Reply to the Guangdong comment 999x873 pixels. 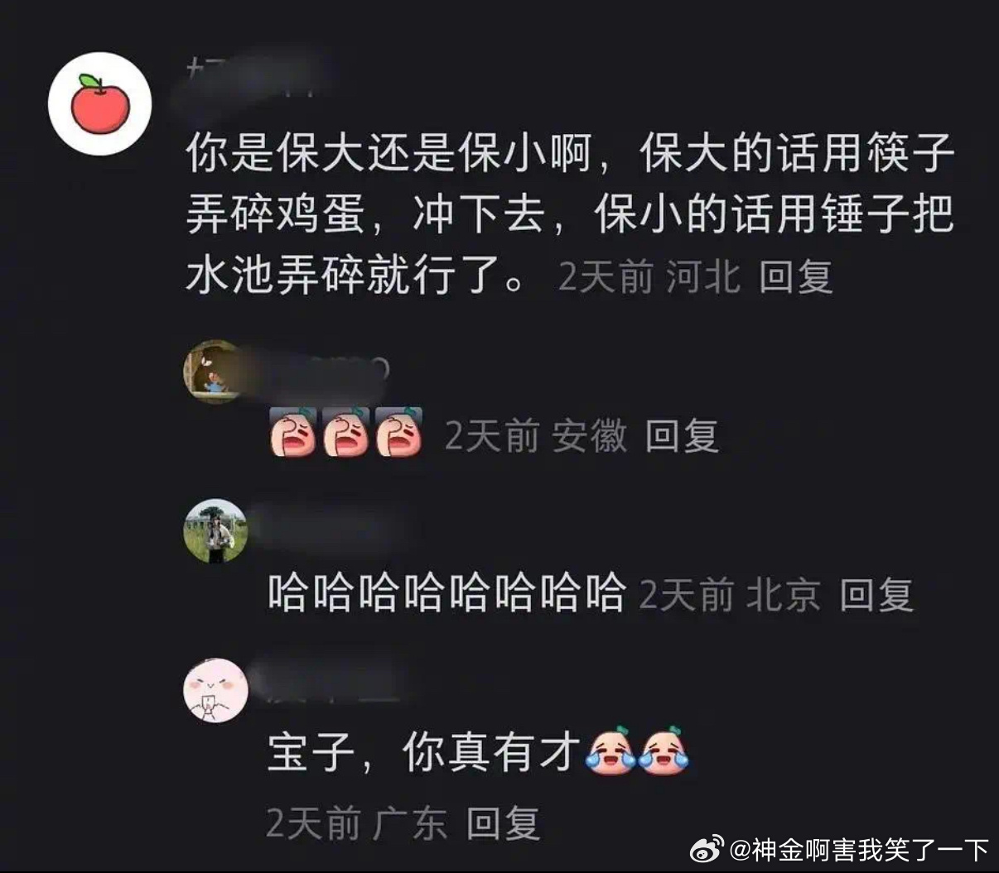[x=503, y=823]
